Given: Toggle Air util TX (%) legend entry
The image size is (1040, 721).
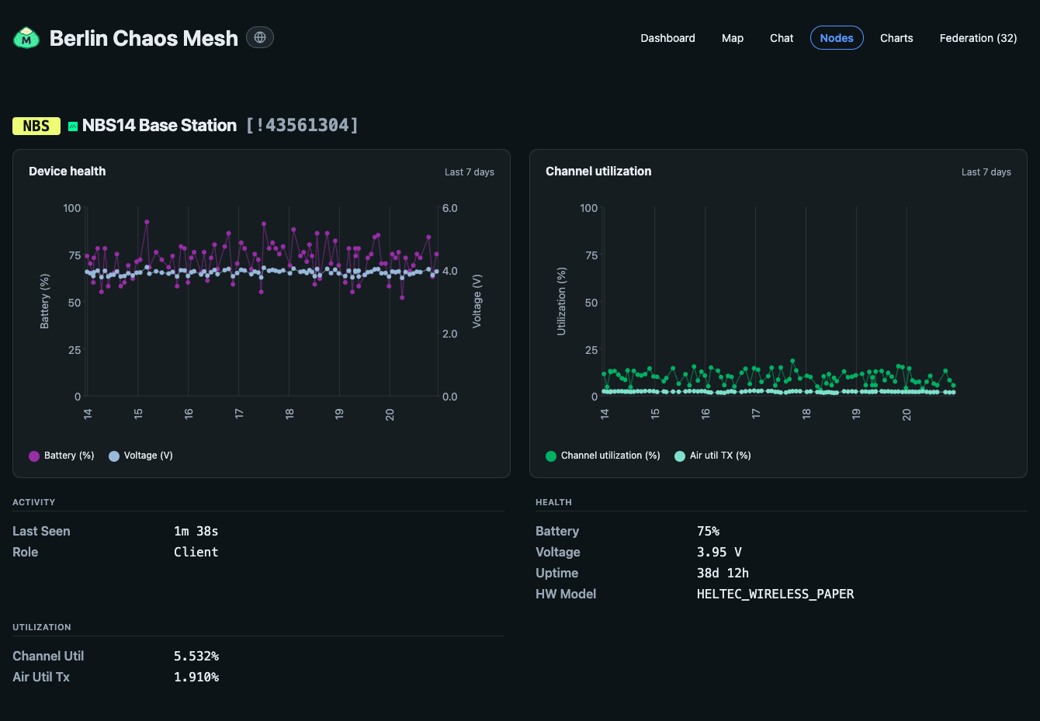Looking at the screenshot, I should point(712,456).
